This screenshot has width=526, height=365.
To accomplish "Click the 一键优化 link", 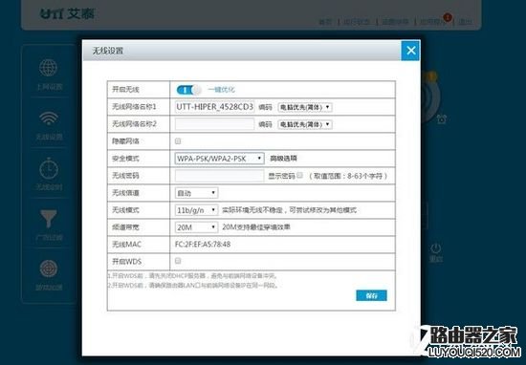I will tap(221, 90).
